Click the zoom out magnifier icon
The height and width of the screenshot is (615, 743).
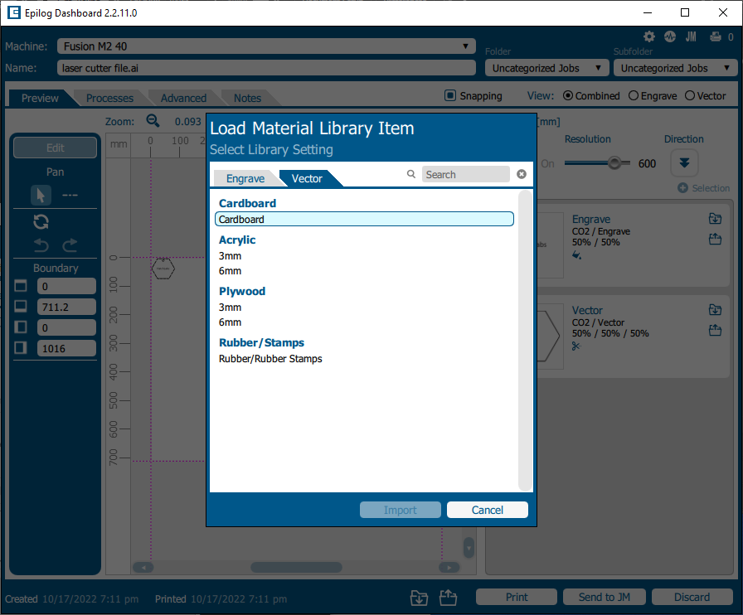(153, 120)
